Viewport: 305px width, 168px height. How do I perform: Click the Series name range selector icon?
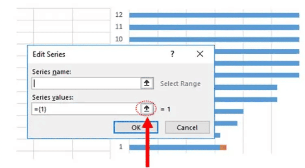click(x=147, y=83)
